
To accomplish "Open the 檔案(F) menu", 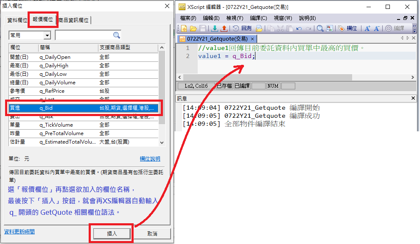I will coord(188,18).
